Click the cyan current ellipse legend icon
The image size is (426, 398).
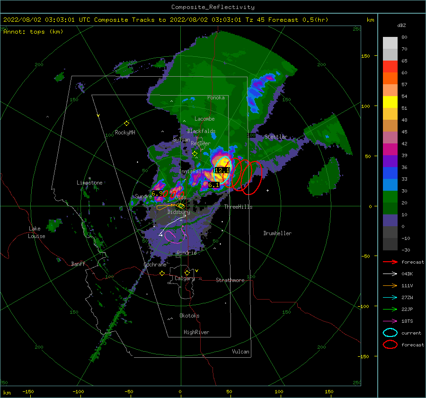(390, 333)
